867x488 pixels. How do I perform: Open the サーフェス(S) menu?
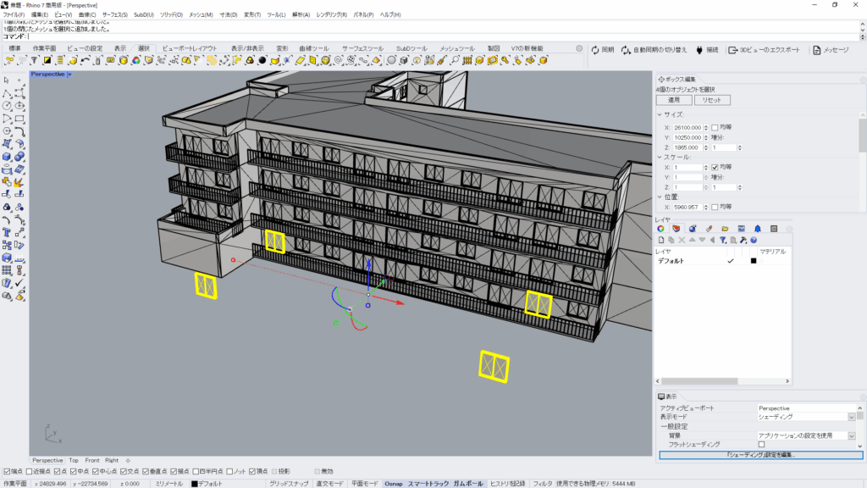click(114, 14)
